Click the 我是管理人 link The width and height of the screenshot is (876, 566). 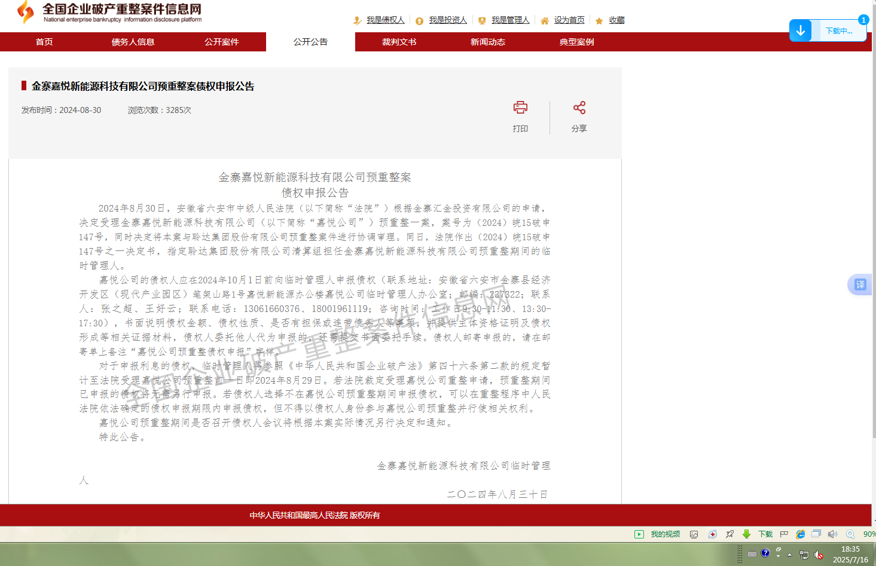click(x=511, y=20)
